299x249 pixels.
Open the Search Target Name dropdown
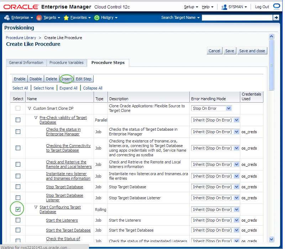point(180,17)
